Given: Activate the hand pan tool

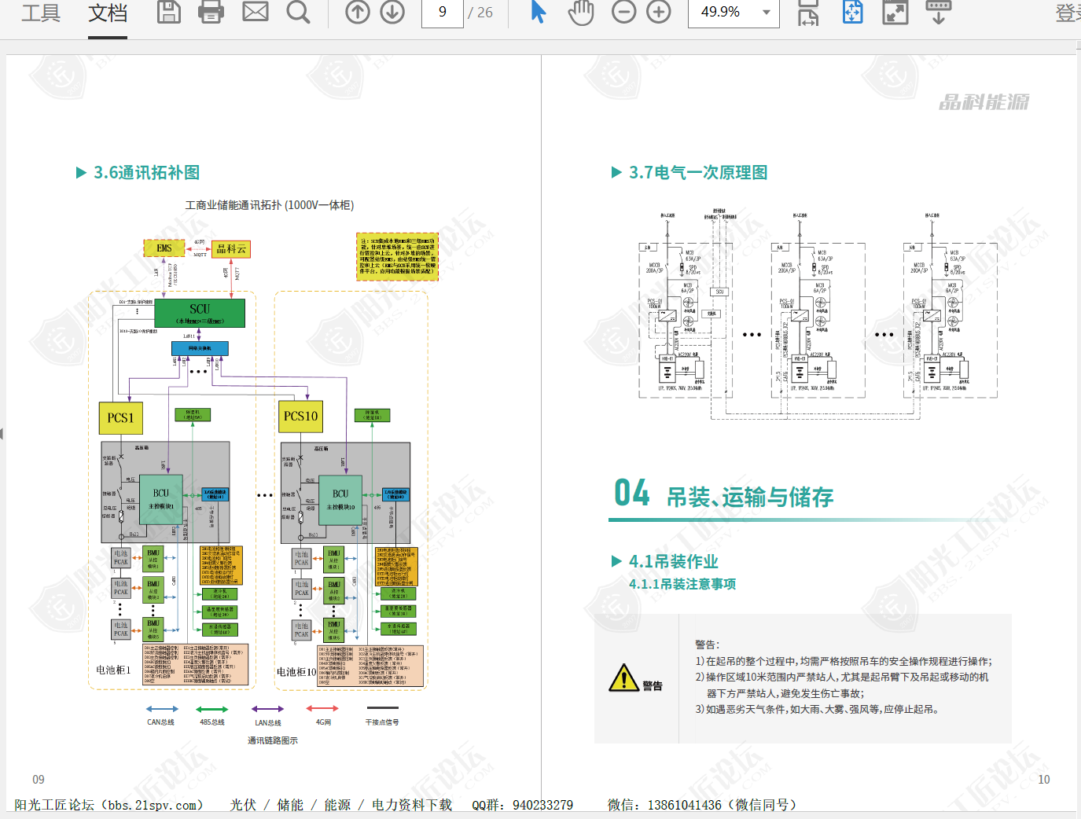Looking at the screenshot, I should click(x=581, y=12).
